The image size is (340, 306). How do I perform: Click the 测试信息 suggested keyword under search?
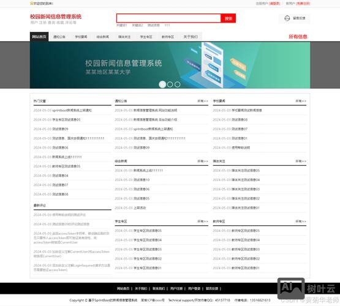tap(154, 25)
